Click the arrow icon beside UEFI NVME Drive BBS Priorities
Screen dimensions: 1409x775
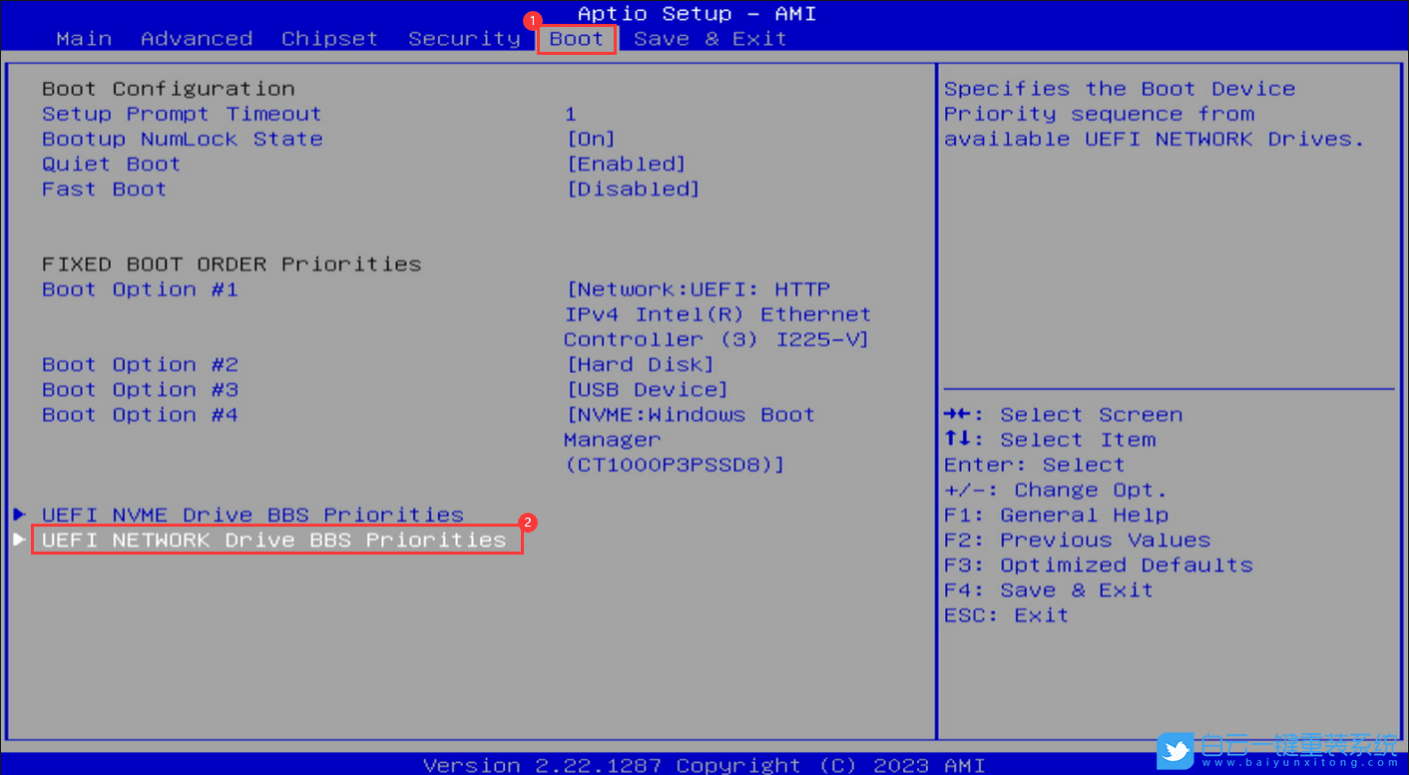pyautogui.click(x=19, y=515)
